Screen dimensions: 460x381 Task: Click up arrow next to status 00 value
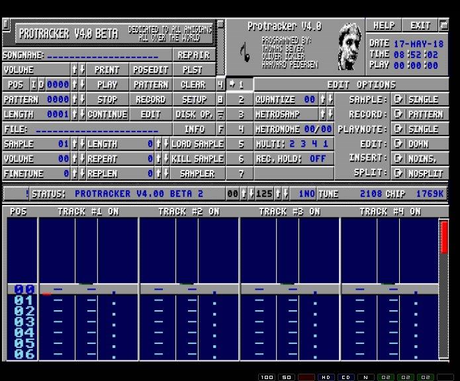[244, 194]
